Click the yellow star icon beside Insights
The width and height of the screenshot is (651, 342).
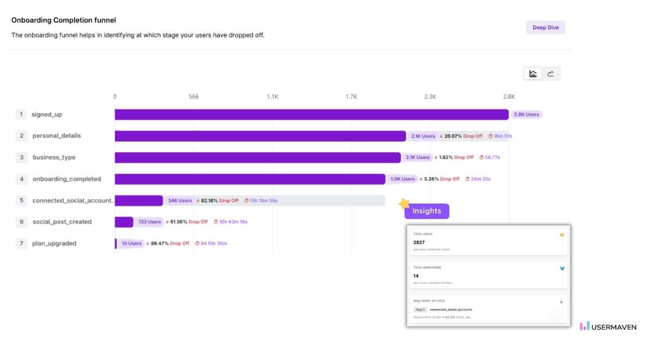click(x=404, y=204)
